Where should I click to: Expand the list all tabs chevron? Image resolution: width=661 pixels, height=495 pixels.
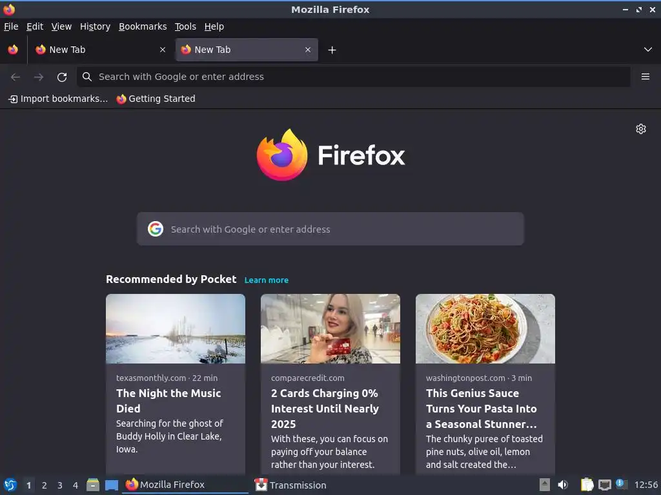648,50
